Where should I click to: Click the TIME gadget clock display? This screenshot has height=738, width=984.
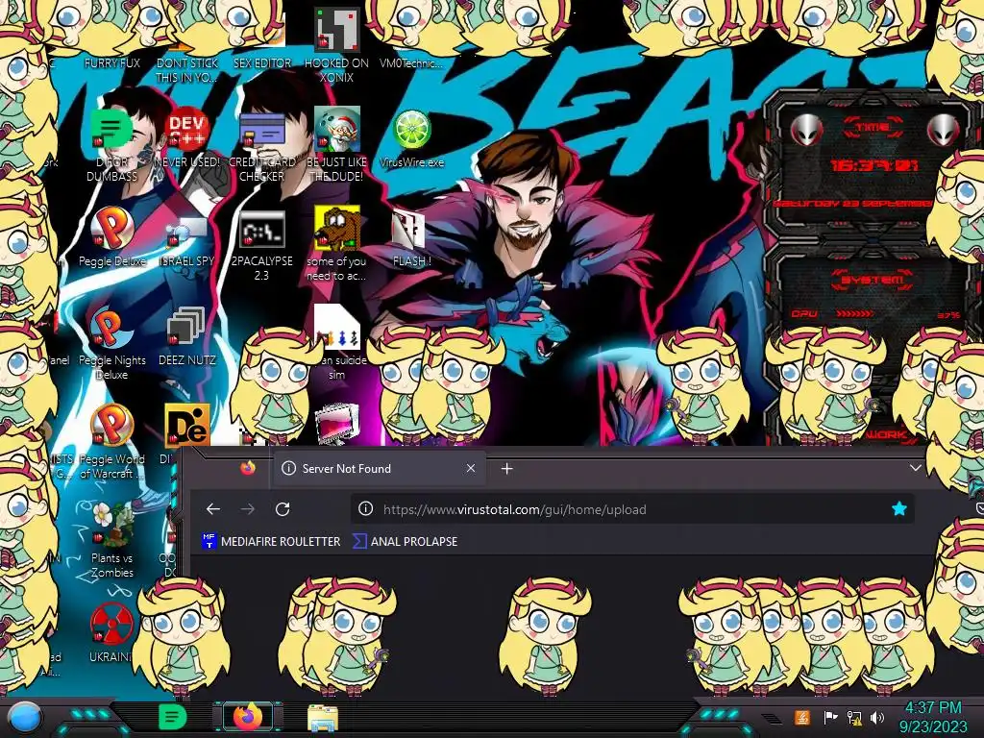[873, 165]
